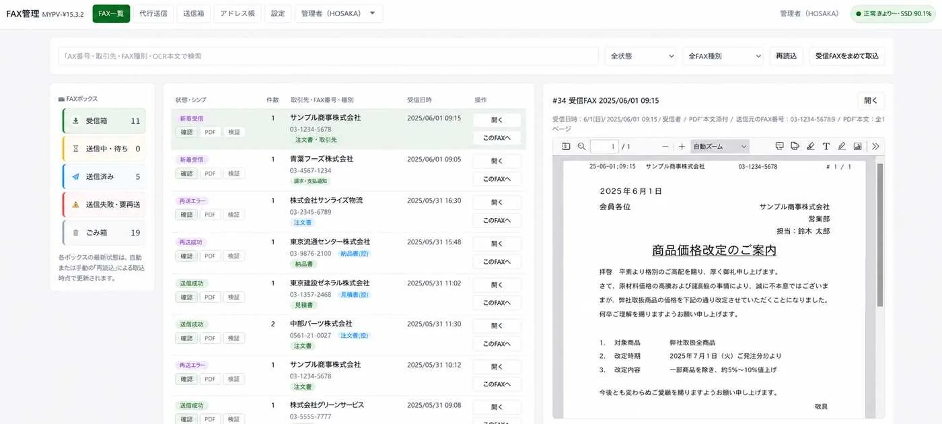The image size is (942, 424).
Task: Open the 管理者（HOSAKA） dropdown in the navbar
Action: pos(338,13)
